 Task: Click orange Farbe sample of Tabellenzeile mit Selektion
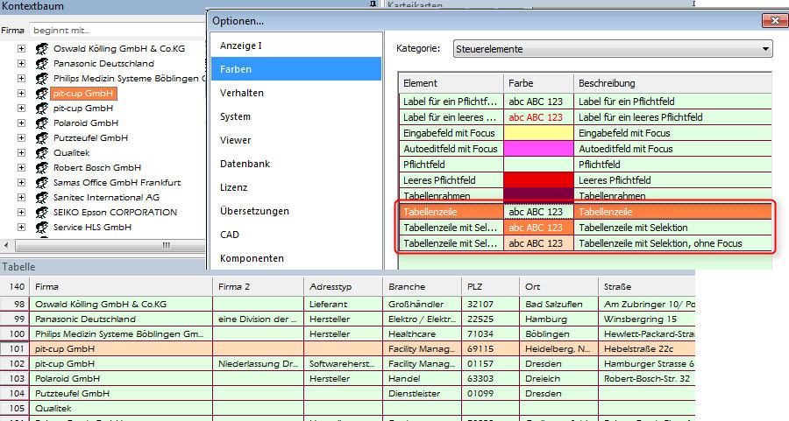click(x=538, y=228)
